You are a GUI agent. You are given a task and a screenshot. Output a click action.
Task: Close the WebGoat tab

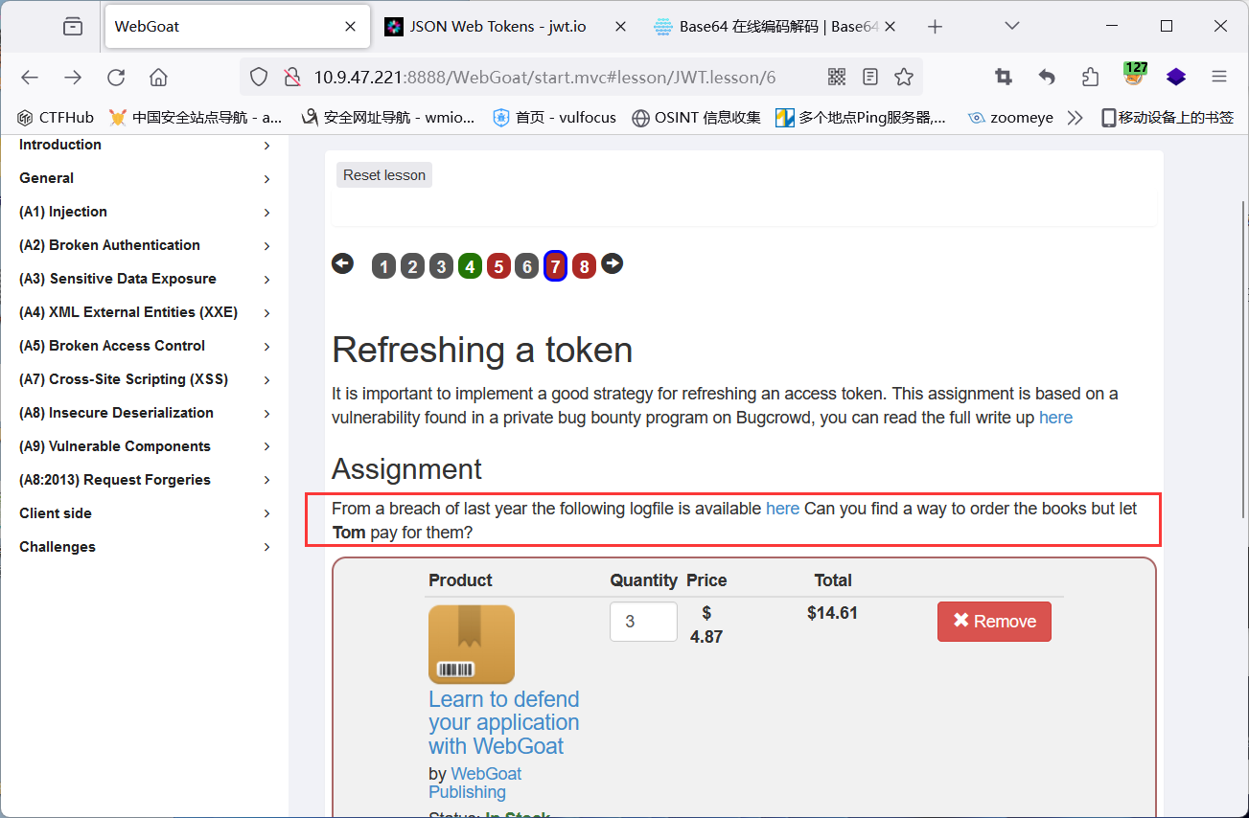pos(351,27)
